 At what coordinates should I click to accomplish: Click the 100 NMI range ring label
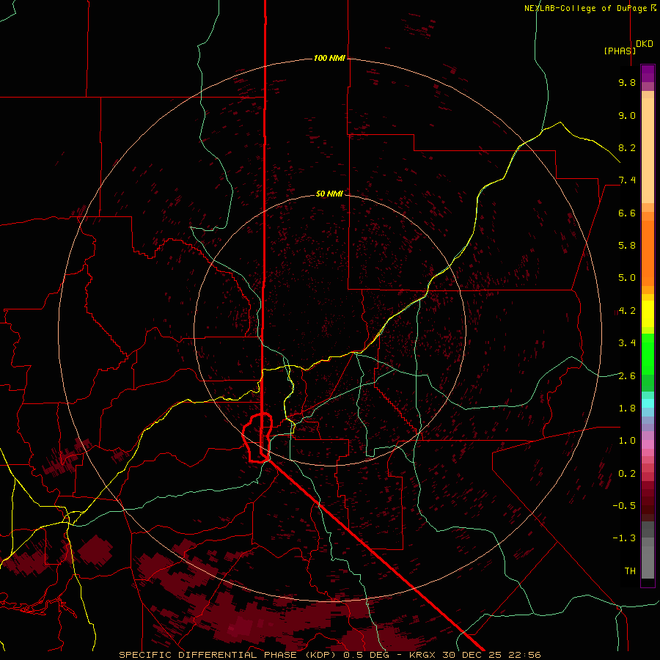(329, 58)
